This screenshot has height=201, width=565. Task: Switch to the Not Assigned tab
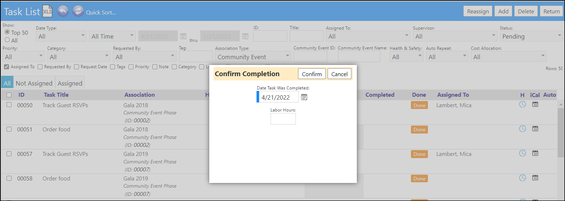pyautogui.click(x=34, y=83)
